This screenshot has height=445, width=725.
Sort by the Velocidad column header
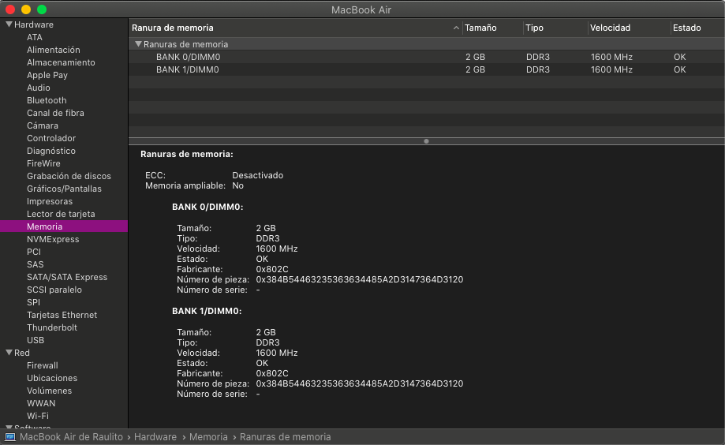coord(610,28)
